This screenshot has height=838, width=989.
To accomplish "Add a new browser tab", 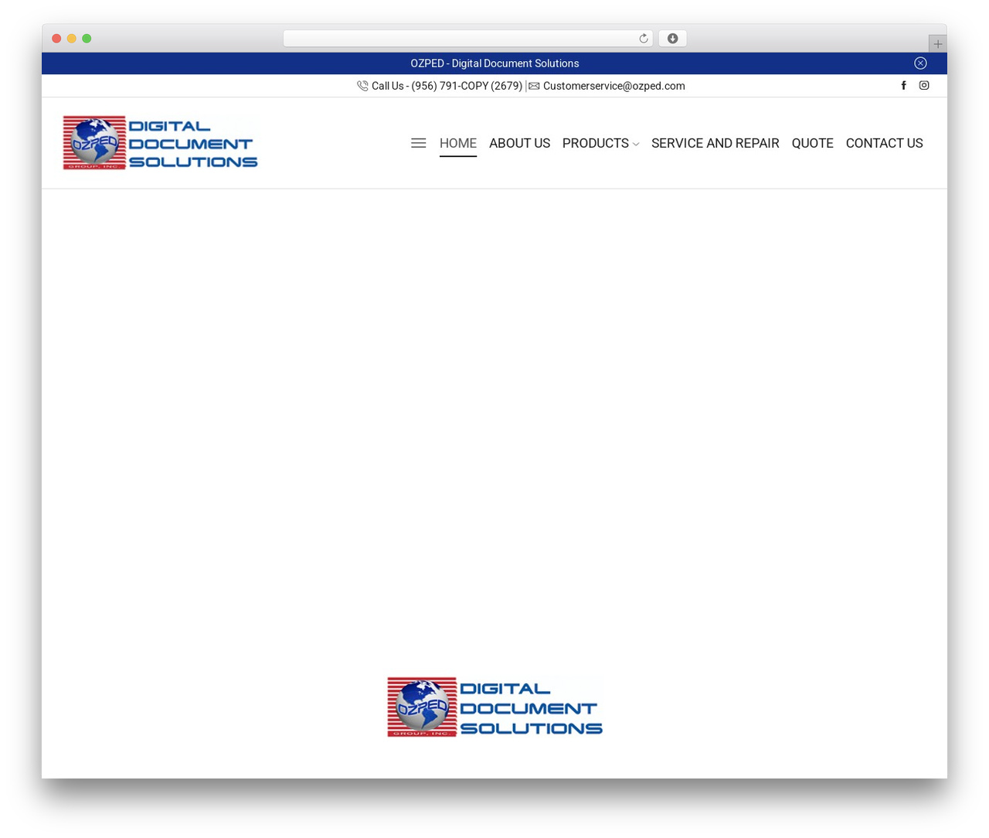I will 937,44.
